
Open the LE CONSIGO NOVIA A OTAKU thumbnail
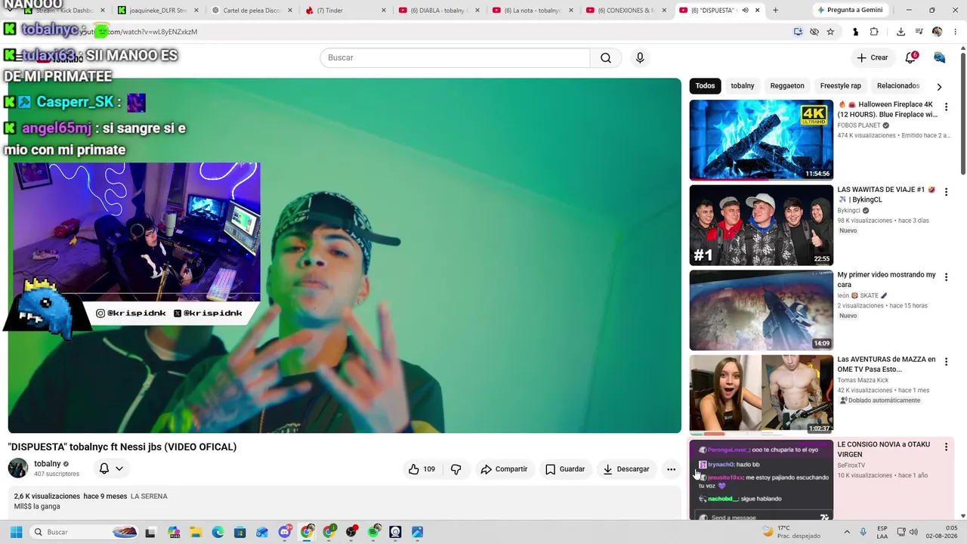click(761, 480)
